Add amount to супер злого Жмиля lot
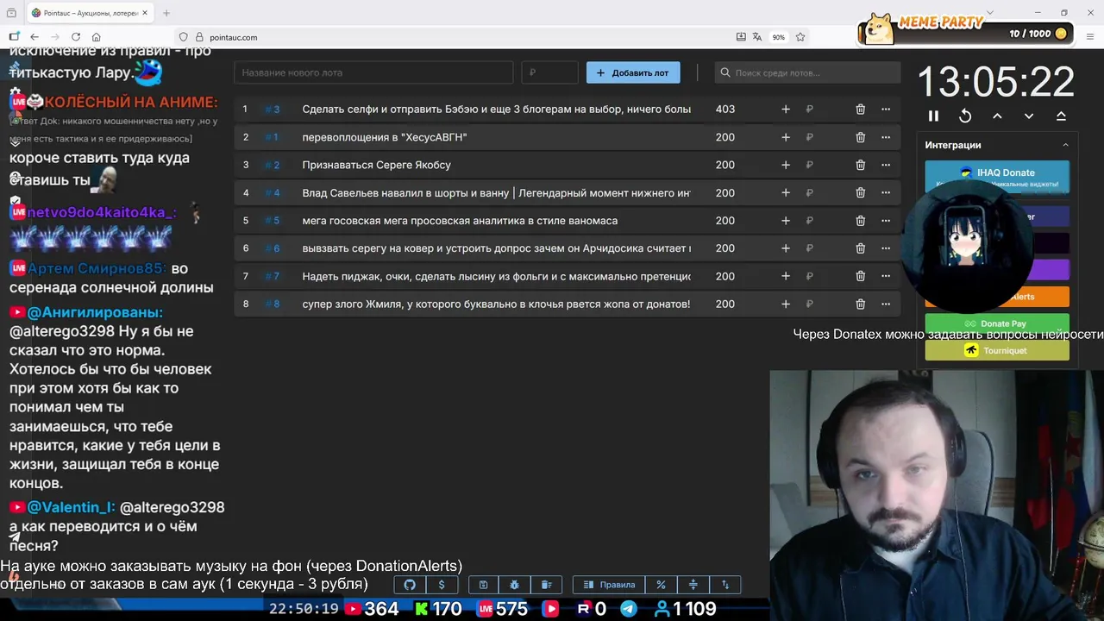This screenshot has width=1104, height=621. 786,304
